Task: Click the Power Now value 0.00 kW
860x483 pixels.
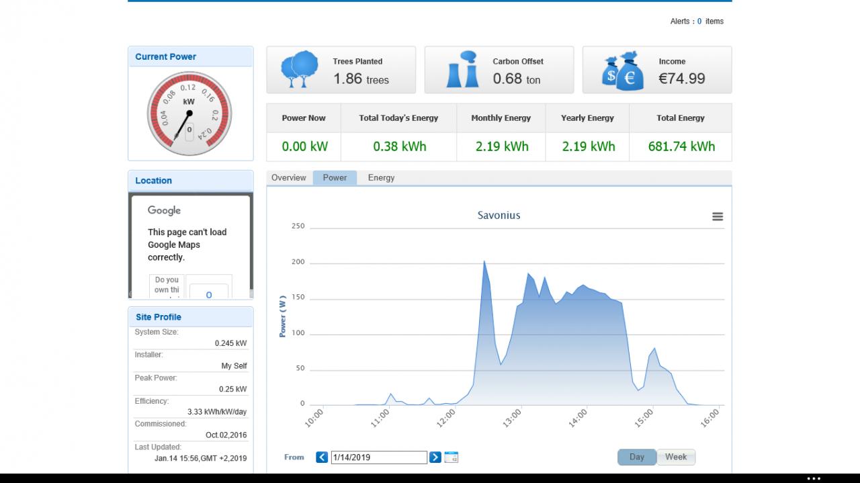Action: [305, 146]
